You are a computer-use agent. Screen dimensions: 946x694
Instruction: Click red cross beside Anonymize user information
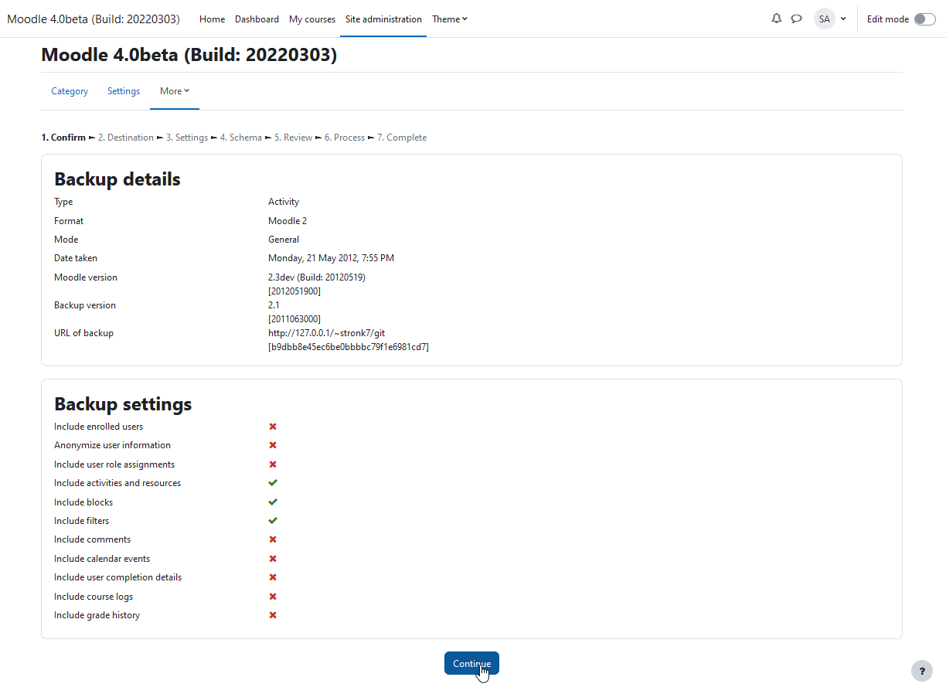(273, 445)
